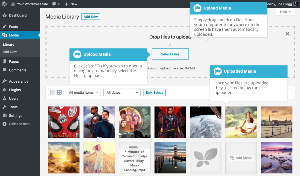Click the Settings sliders icon

[4, 116]
